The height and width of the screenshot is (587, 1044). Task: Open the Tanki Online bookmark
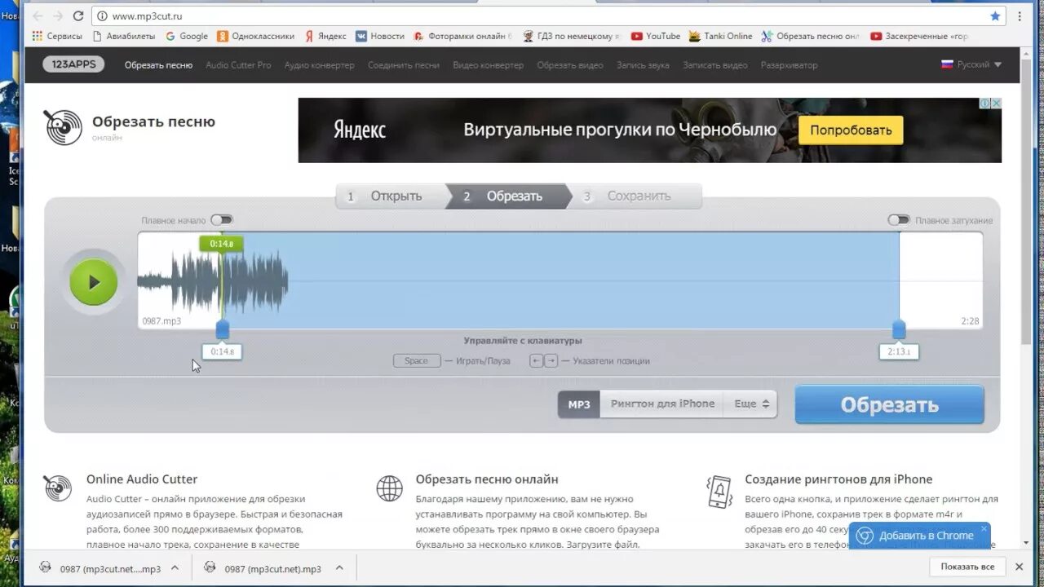coord(721,36)
